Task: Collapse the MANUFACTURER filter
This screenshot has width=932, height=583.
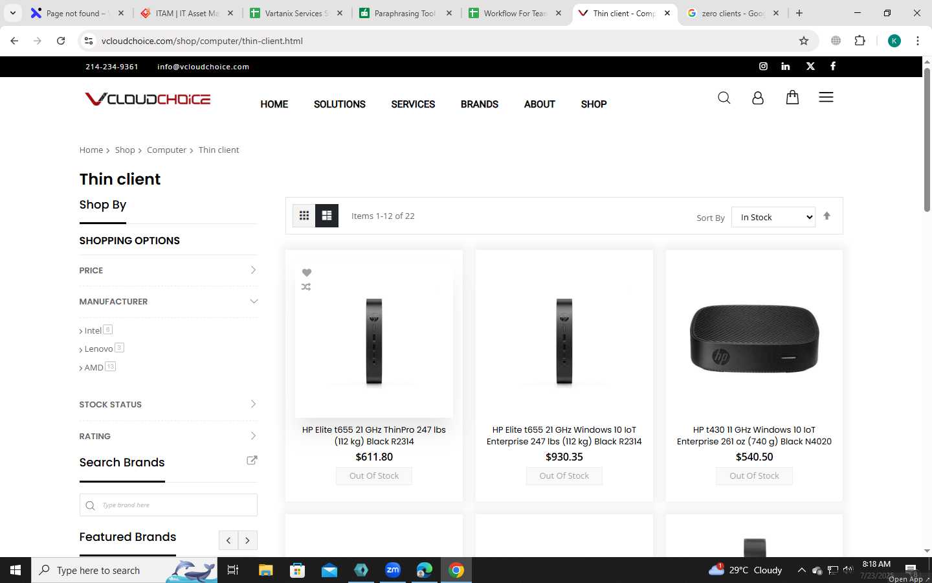Action: (168, 301)
